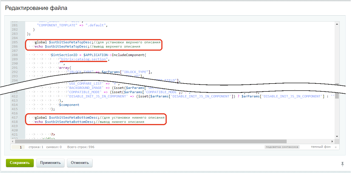Click the vertical scrollbar up arrow
This screenshot has width=351, height=173.
pyautogui.click(x=337, y=25)
